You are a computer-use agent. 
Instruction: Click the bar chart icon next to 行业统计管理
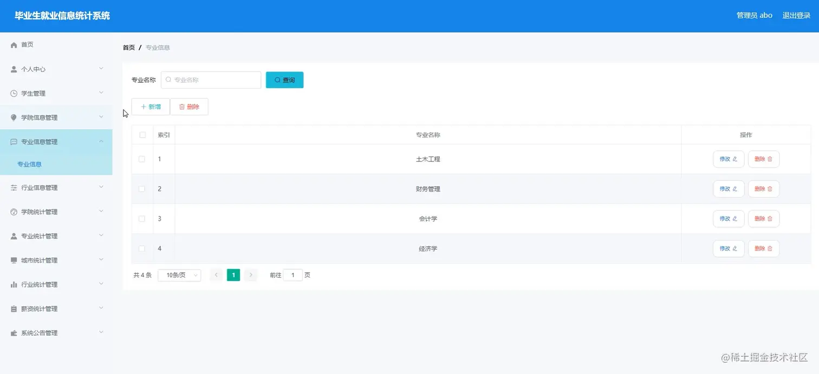click(x=14, y=285)
